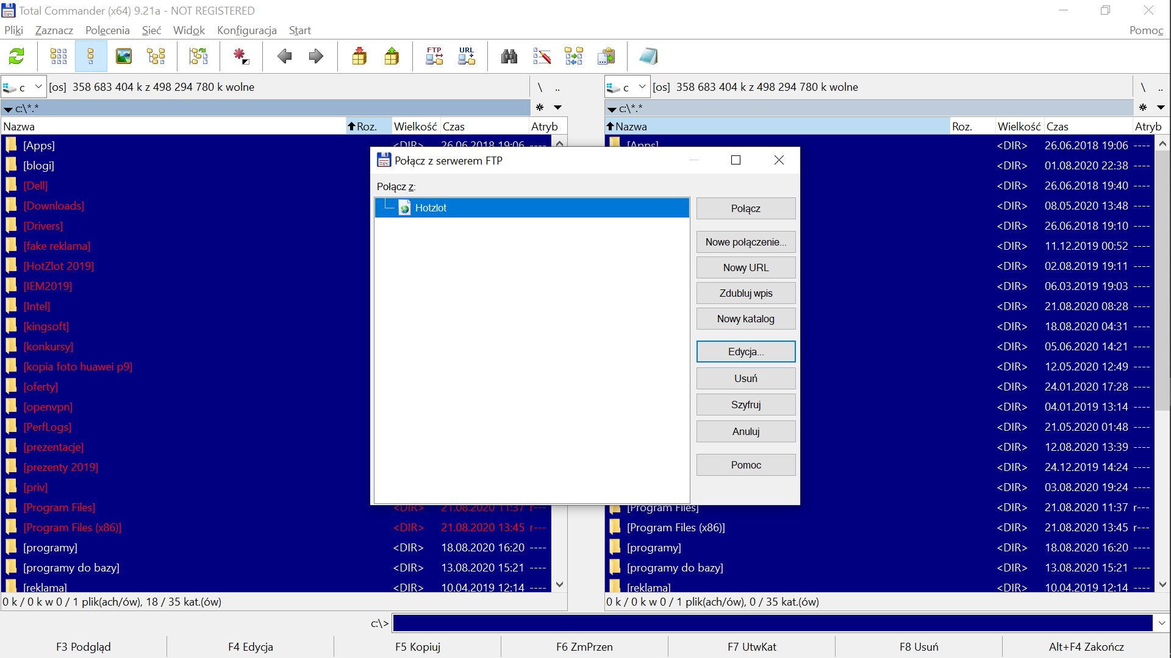The image size is (1171, 658).
Task: Click F7 UtwKat function button
Action: click(751, 647)
